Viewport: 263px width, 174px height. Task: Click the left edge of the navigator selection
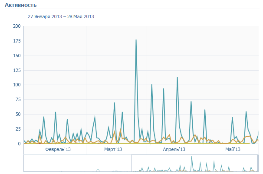click(131, 164)
